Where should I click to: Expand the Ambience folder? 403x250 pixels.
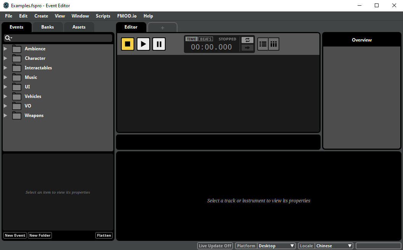[5, 49]
